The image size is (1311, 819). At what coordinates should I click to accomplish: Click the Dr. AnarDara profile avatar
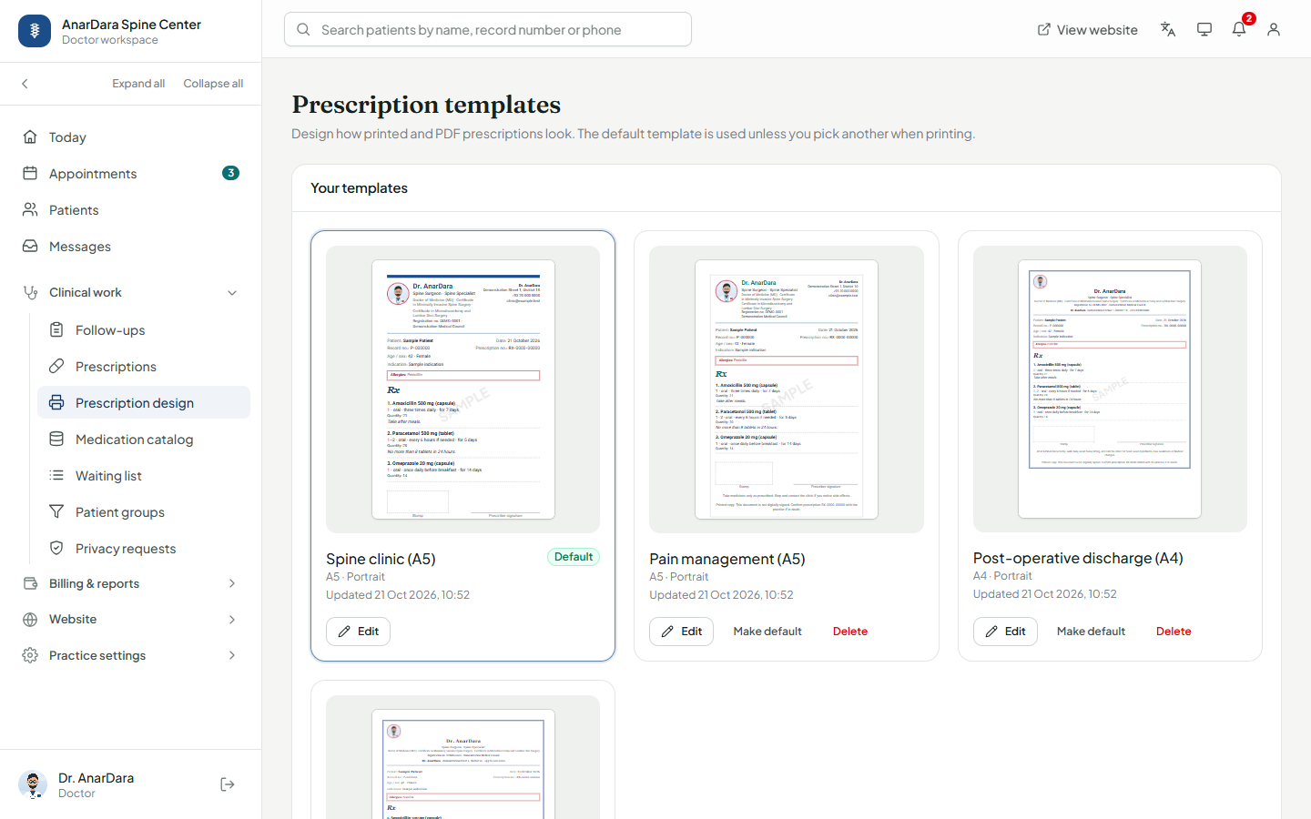coord(33,784)
